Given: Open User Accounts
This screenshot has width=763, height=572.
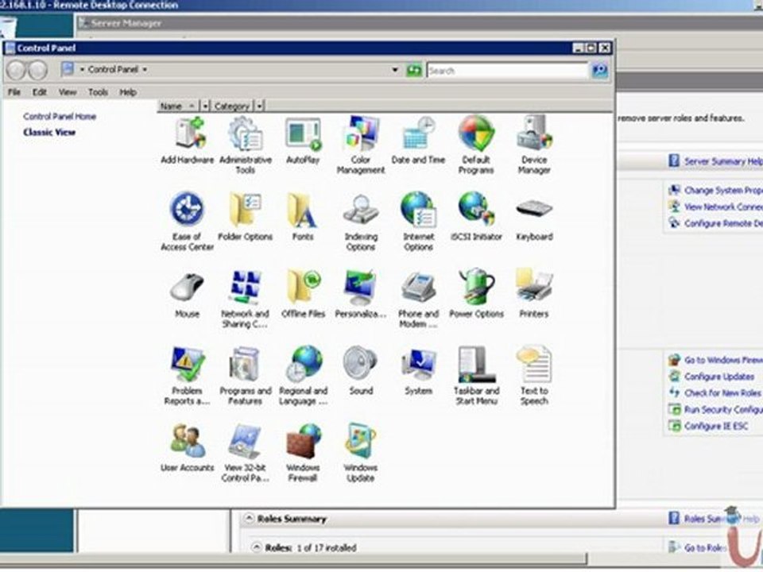Looking at the screenshot, I should (x=188, y=447).
